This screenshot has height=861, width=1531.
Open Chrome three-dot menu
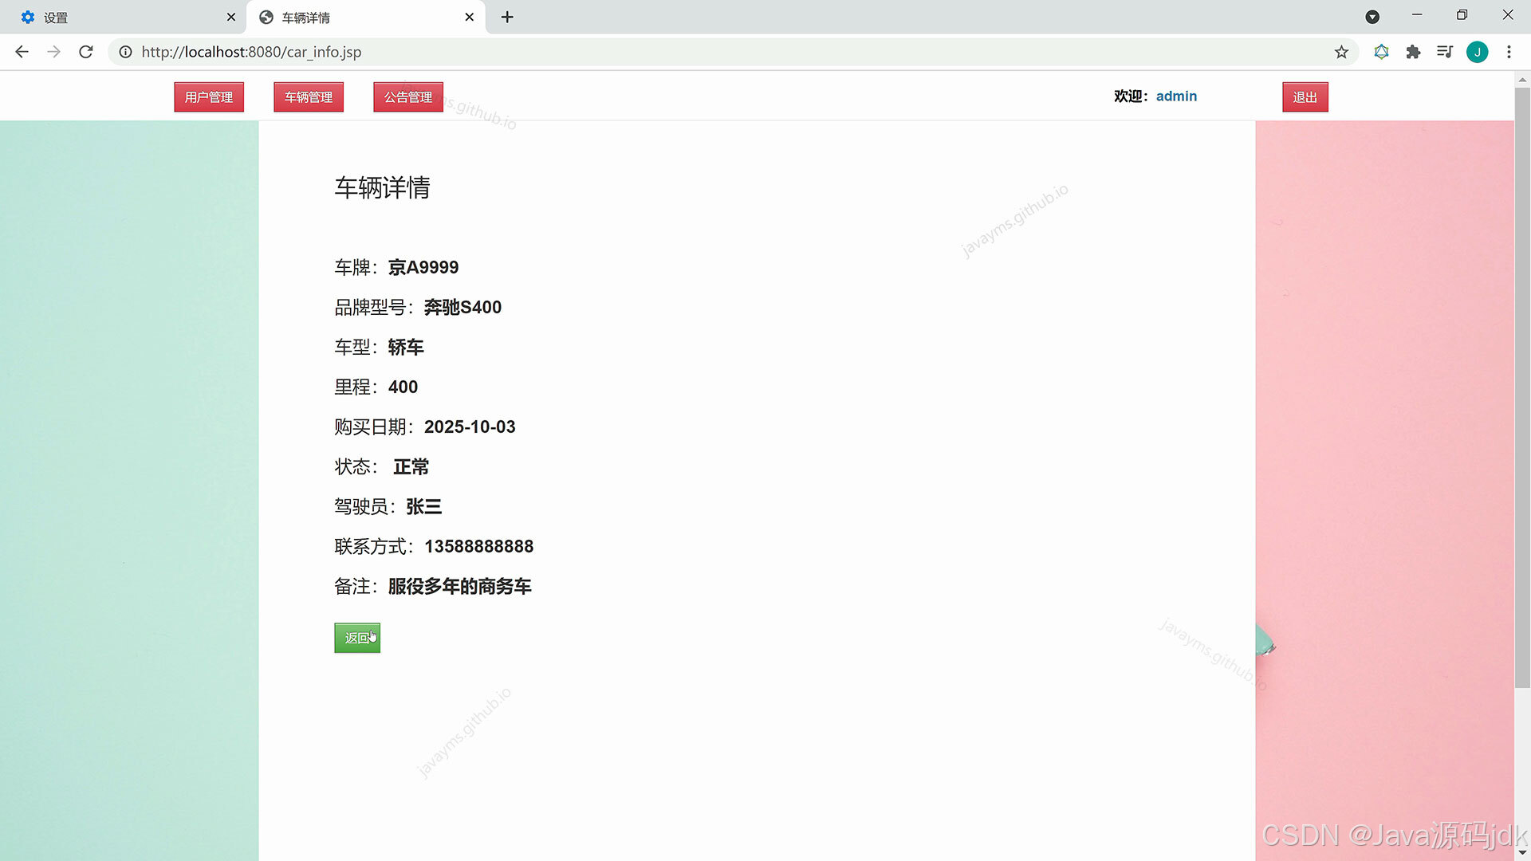click(x=1509, y=52)
